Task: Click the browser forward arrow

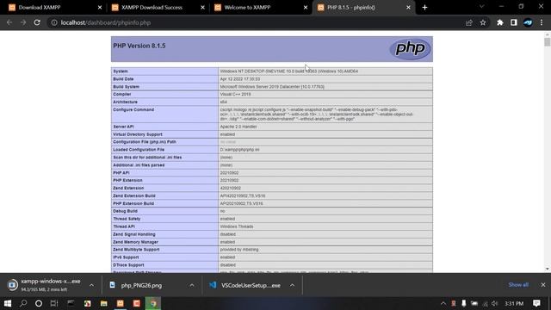Action: pos(23,22)
